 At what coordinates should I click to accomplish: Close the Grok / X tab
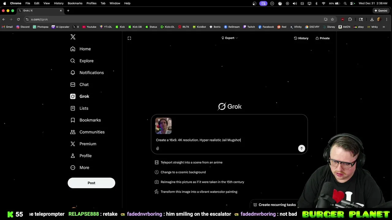click(61, 11)
